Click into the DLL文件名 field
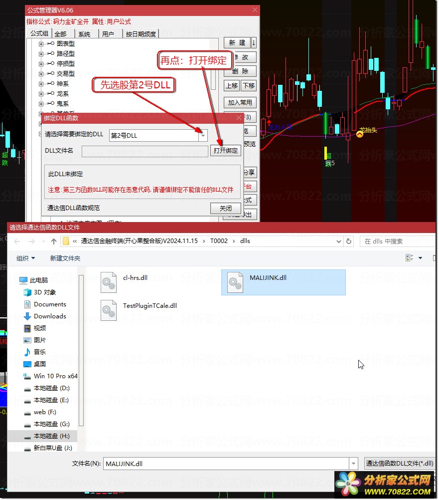 tap(145, 152)
